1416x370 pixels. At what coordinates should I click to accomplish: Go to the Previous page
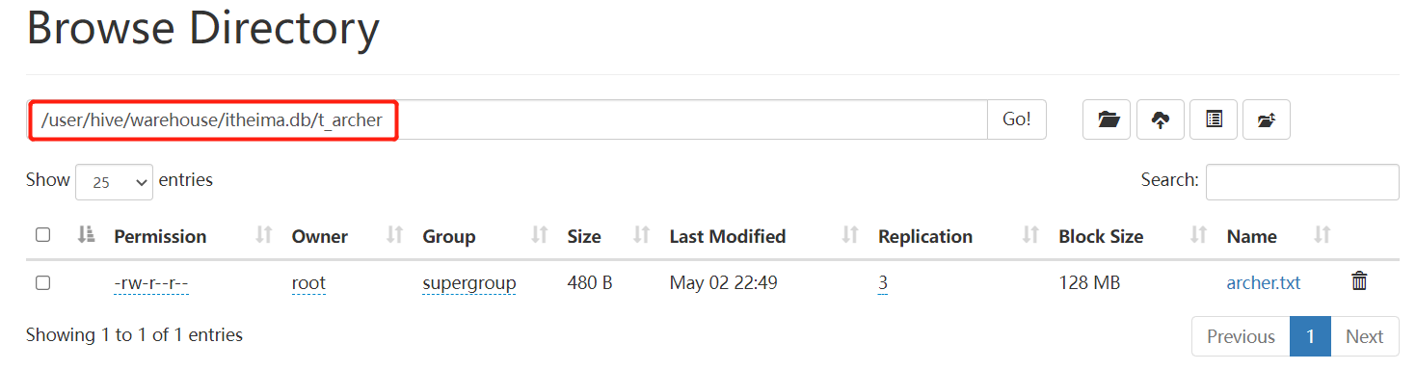pyautogui.click(x=1241, y=336)
